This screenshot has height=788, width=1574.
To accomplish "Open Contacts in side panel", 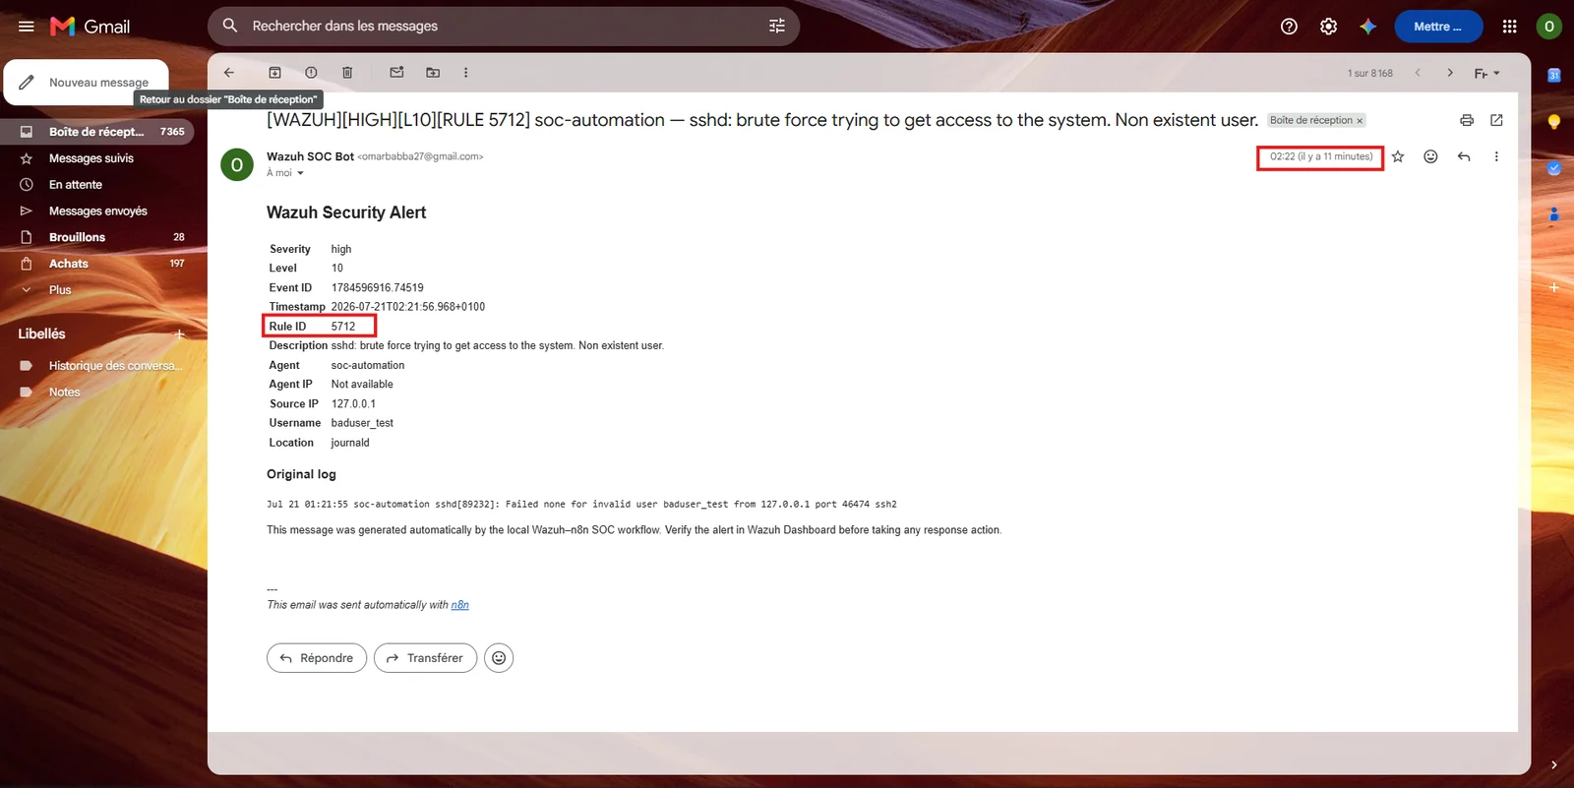I will coord(1554,213).
